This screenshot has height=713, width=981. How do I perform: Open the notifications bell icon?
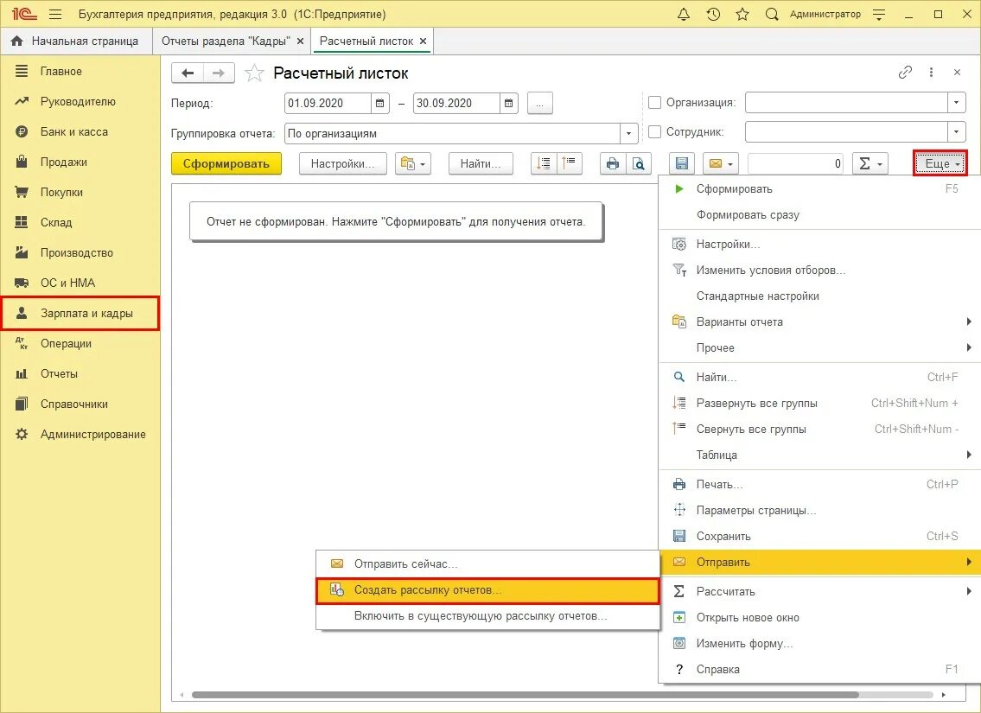coord(684,14)
